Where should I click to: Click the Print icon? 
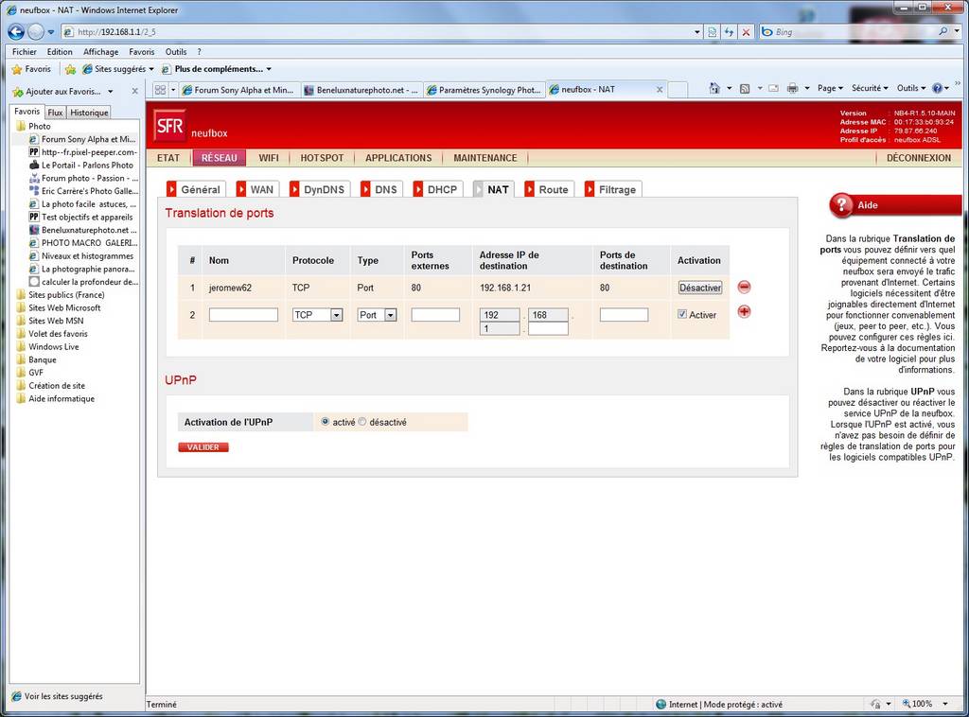tap(792, 88)
